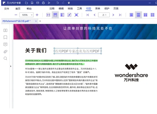Open the attachments panel
This screenshot has height=114, width=157.
[5, 51]
